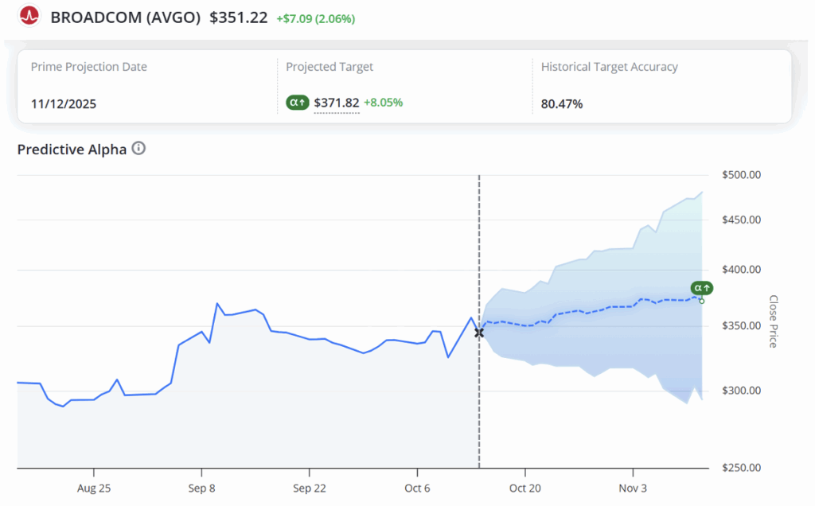The image size is (815, 506).
Task: Click the Prime Projection Date label
Action: (x=89, y=67)
